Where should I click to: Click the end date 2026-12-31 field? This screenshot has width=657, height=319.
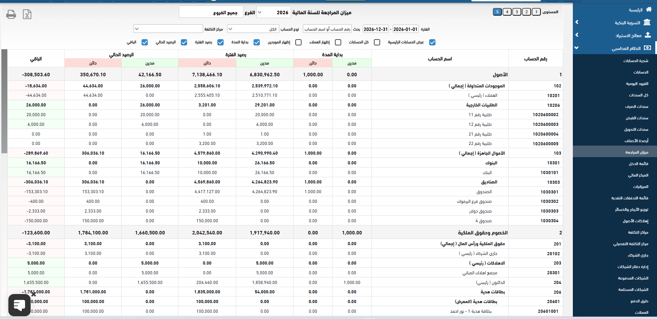[376, 29]
